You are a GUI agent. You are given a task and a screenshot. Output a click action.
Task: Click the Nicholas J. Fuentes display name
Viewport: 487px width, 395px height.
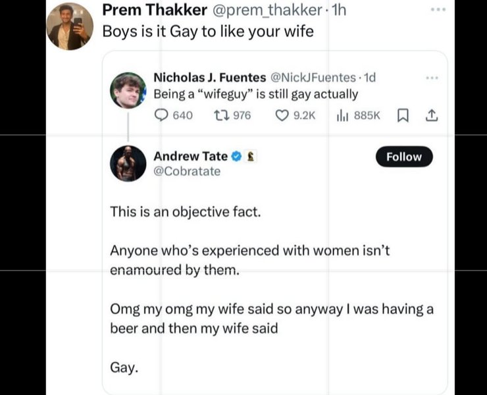click(x=209, y=78)
